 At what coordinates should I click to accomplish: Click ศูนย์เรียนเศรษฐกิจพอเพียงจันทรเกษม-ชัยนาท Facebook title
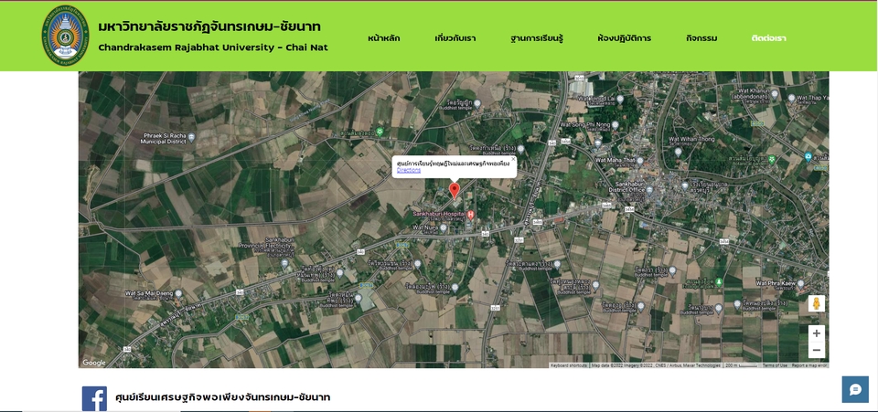pos(222,397)
